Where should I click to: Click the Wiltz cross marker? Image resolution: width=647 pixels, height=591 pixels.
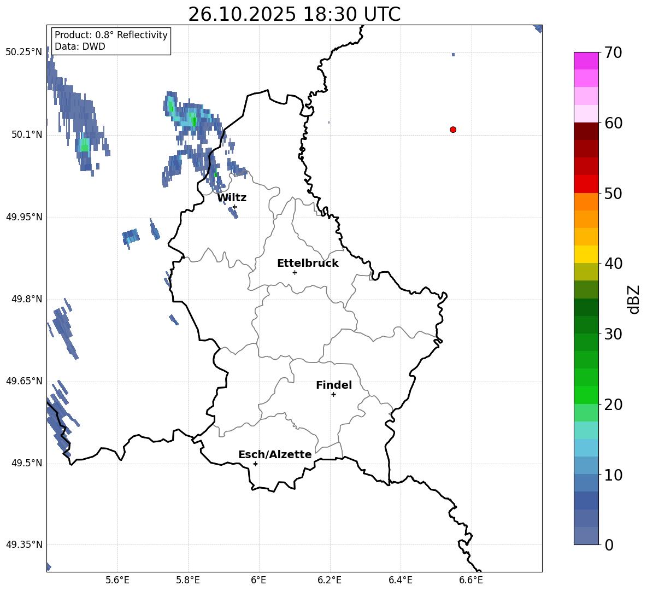[x=235, y=207]
